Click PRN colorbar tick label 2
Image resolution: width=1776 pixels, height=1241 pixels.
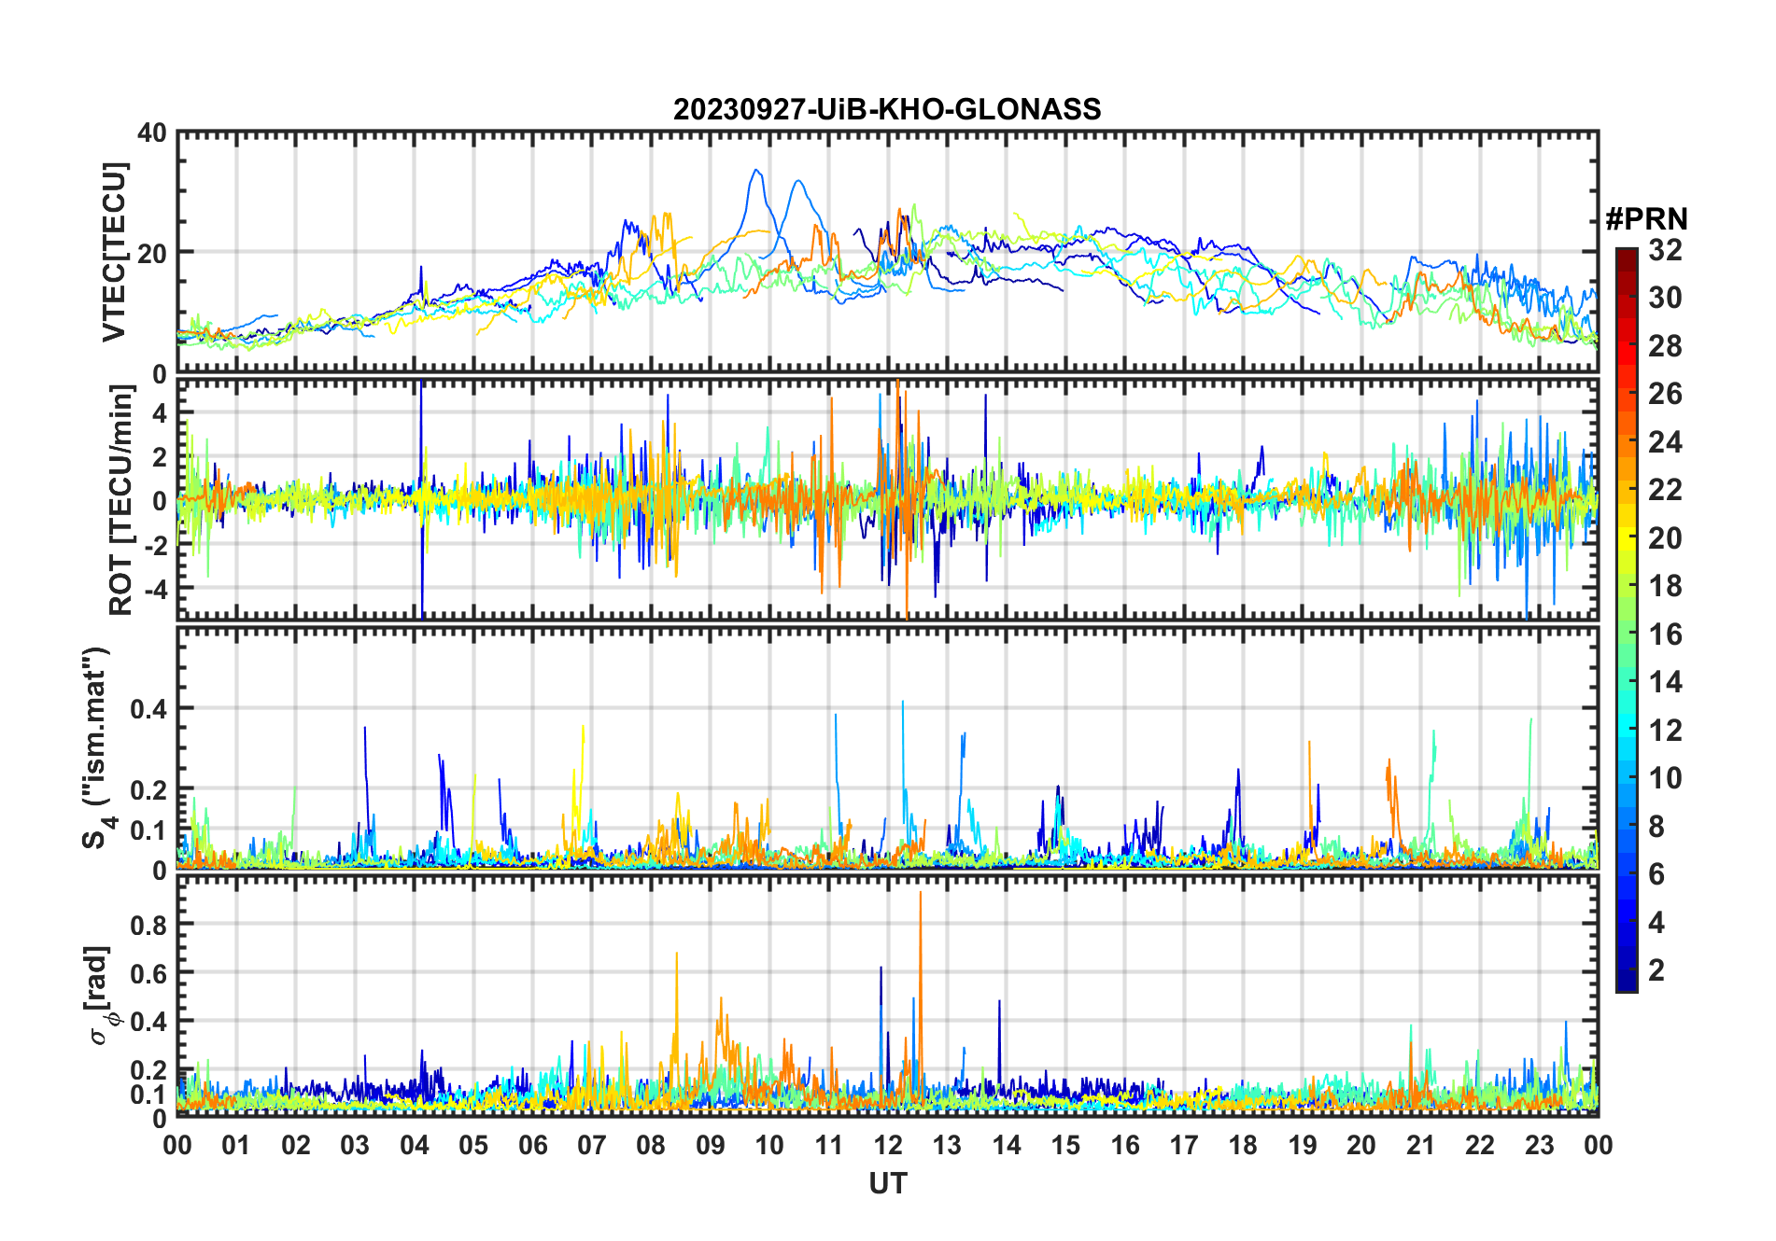pos(1656,970)
